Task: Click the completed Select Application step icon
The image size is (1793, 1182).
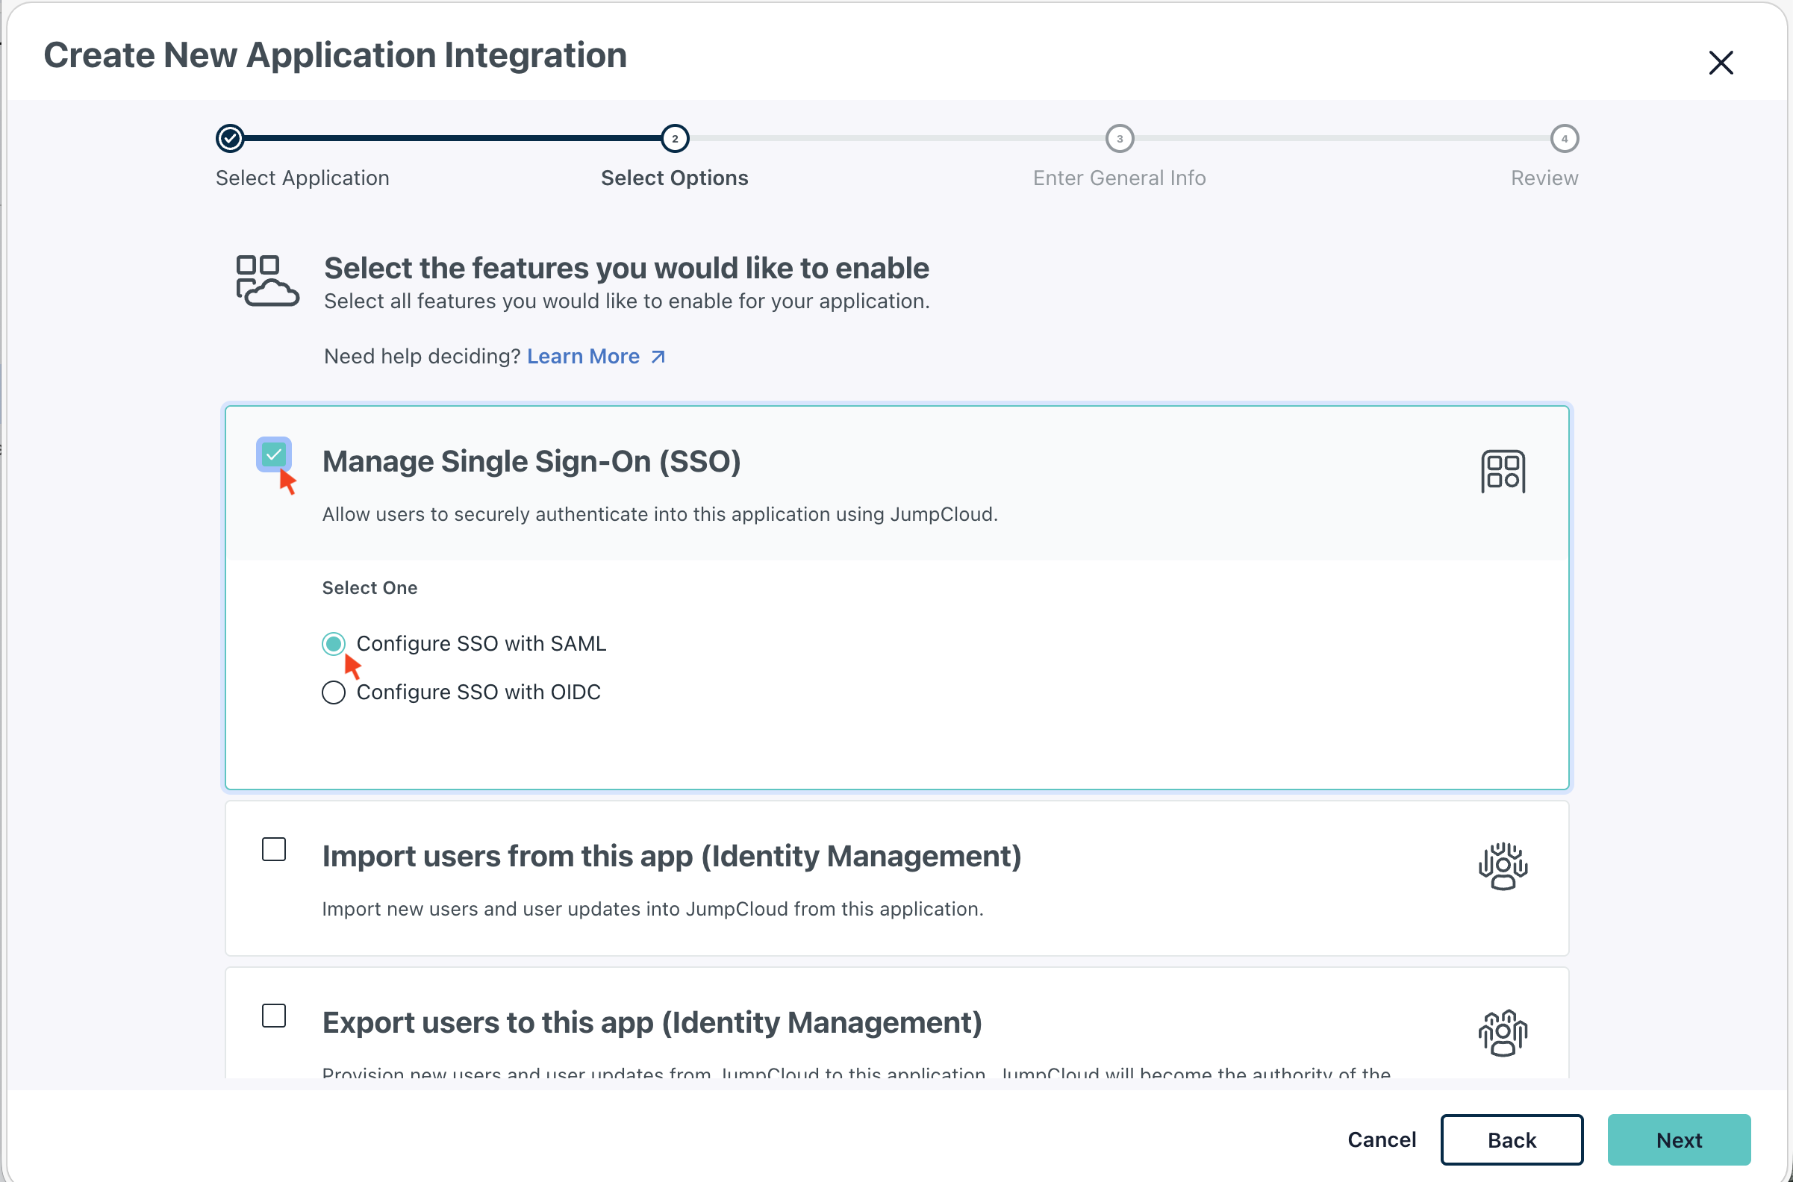Action: tap(230, 139)
